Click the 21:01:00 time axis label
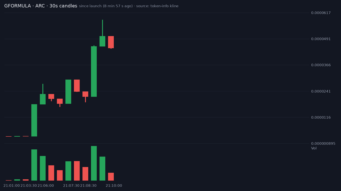 tap(12, 186)
